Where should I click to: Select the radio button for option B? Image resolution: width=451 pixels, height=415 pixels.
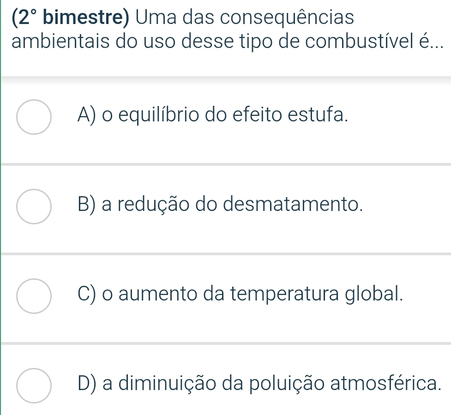34,207
